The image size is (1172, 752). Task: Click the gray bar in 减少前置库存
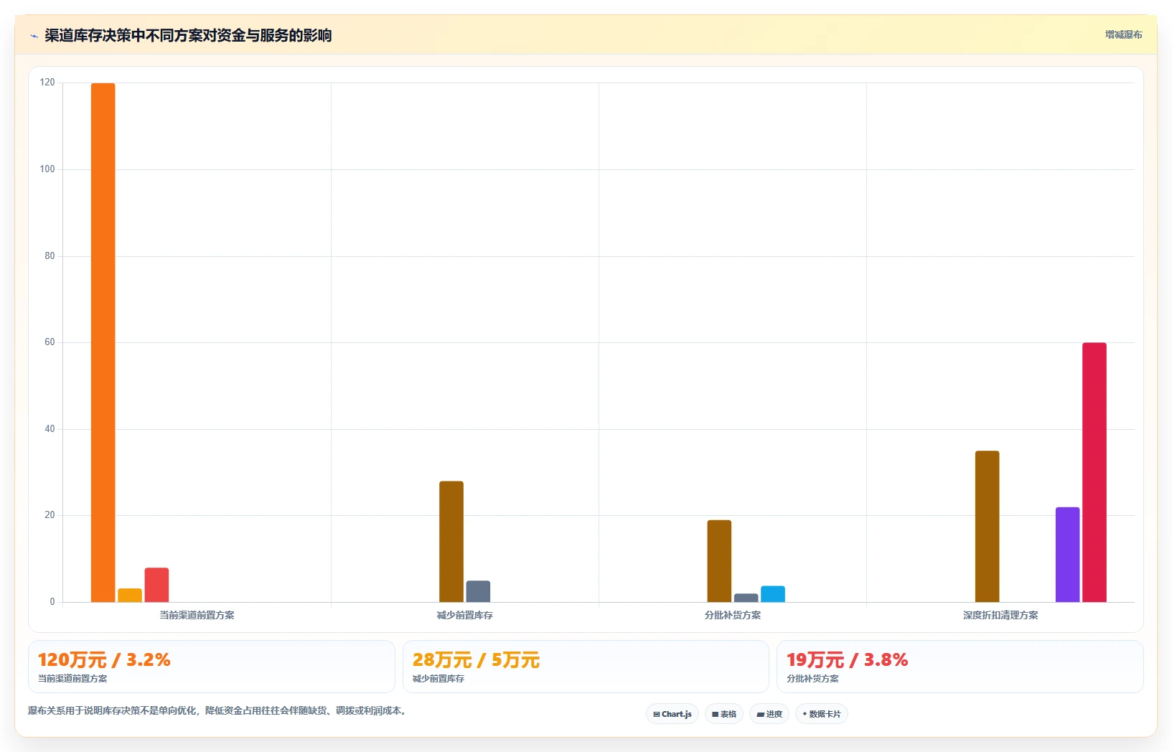click(x=478, y=591)
